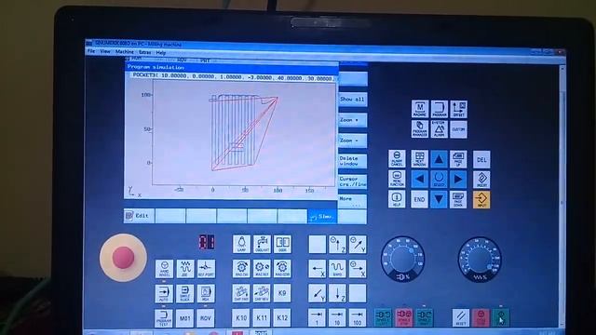Click the Edit softkey
This screenshot has width=596, height=335.
click(139, 216)
